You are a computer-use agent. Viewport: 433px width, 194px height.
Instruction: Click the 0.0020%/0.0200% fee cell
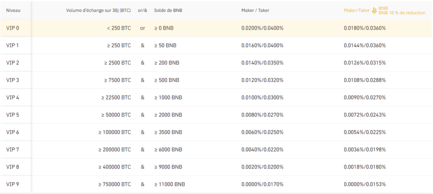pyautogui.click(x=262, y=167)
